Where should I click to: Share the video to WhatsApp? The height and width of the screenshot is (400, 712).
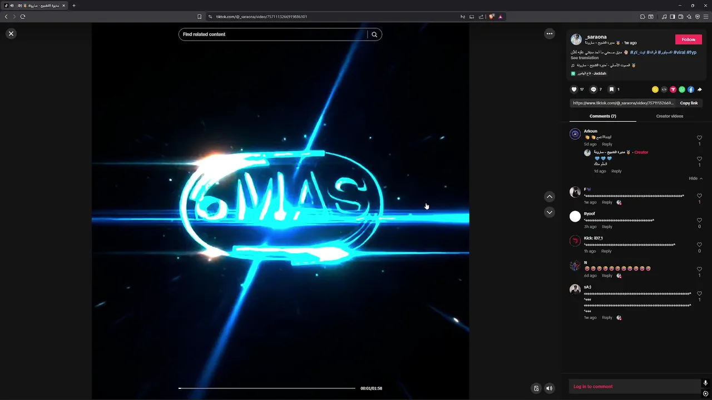click(x=682, y=89)
